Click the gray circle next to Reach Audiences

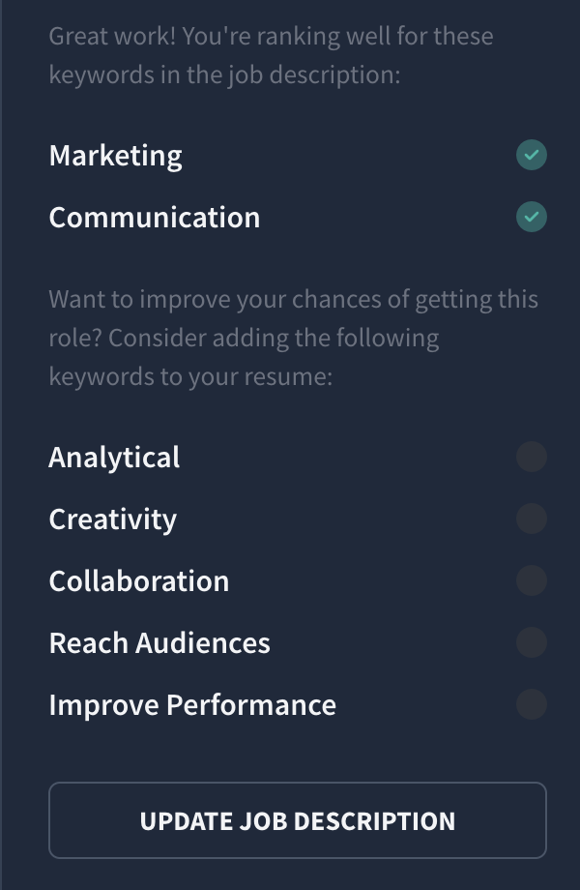532,642
